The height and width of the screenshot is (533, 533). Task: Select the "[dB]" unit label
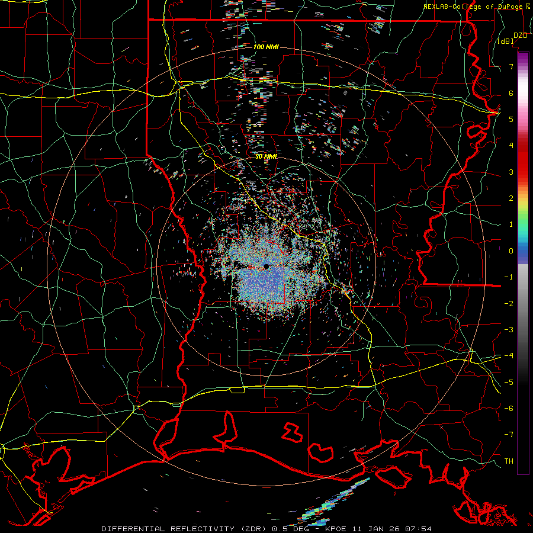click(x=506, y=41)
